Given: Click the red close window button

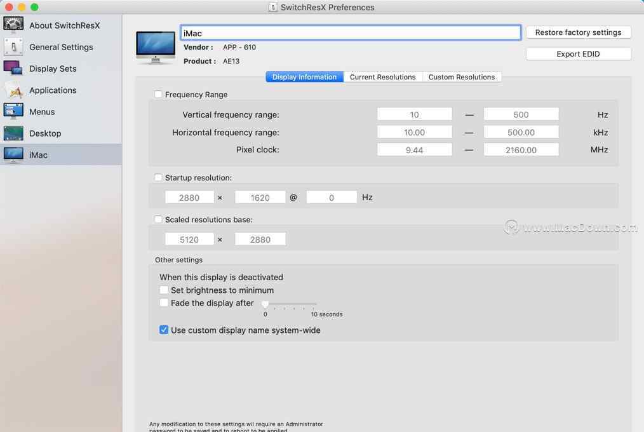Looking at the screenshot, I should pyautogui.click(x=9, y=7).
